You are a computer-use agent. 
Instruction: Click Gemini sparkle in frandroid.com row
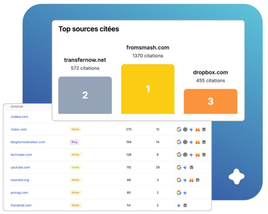[x=179, y=206]
